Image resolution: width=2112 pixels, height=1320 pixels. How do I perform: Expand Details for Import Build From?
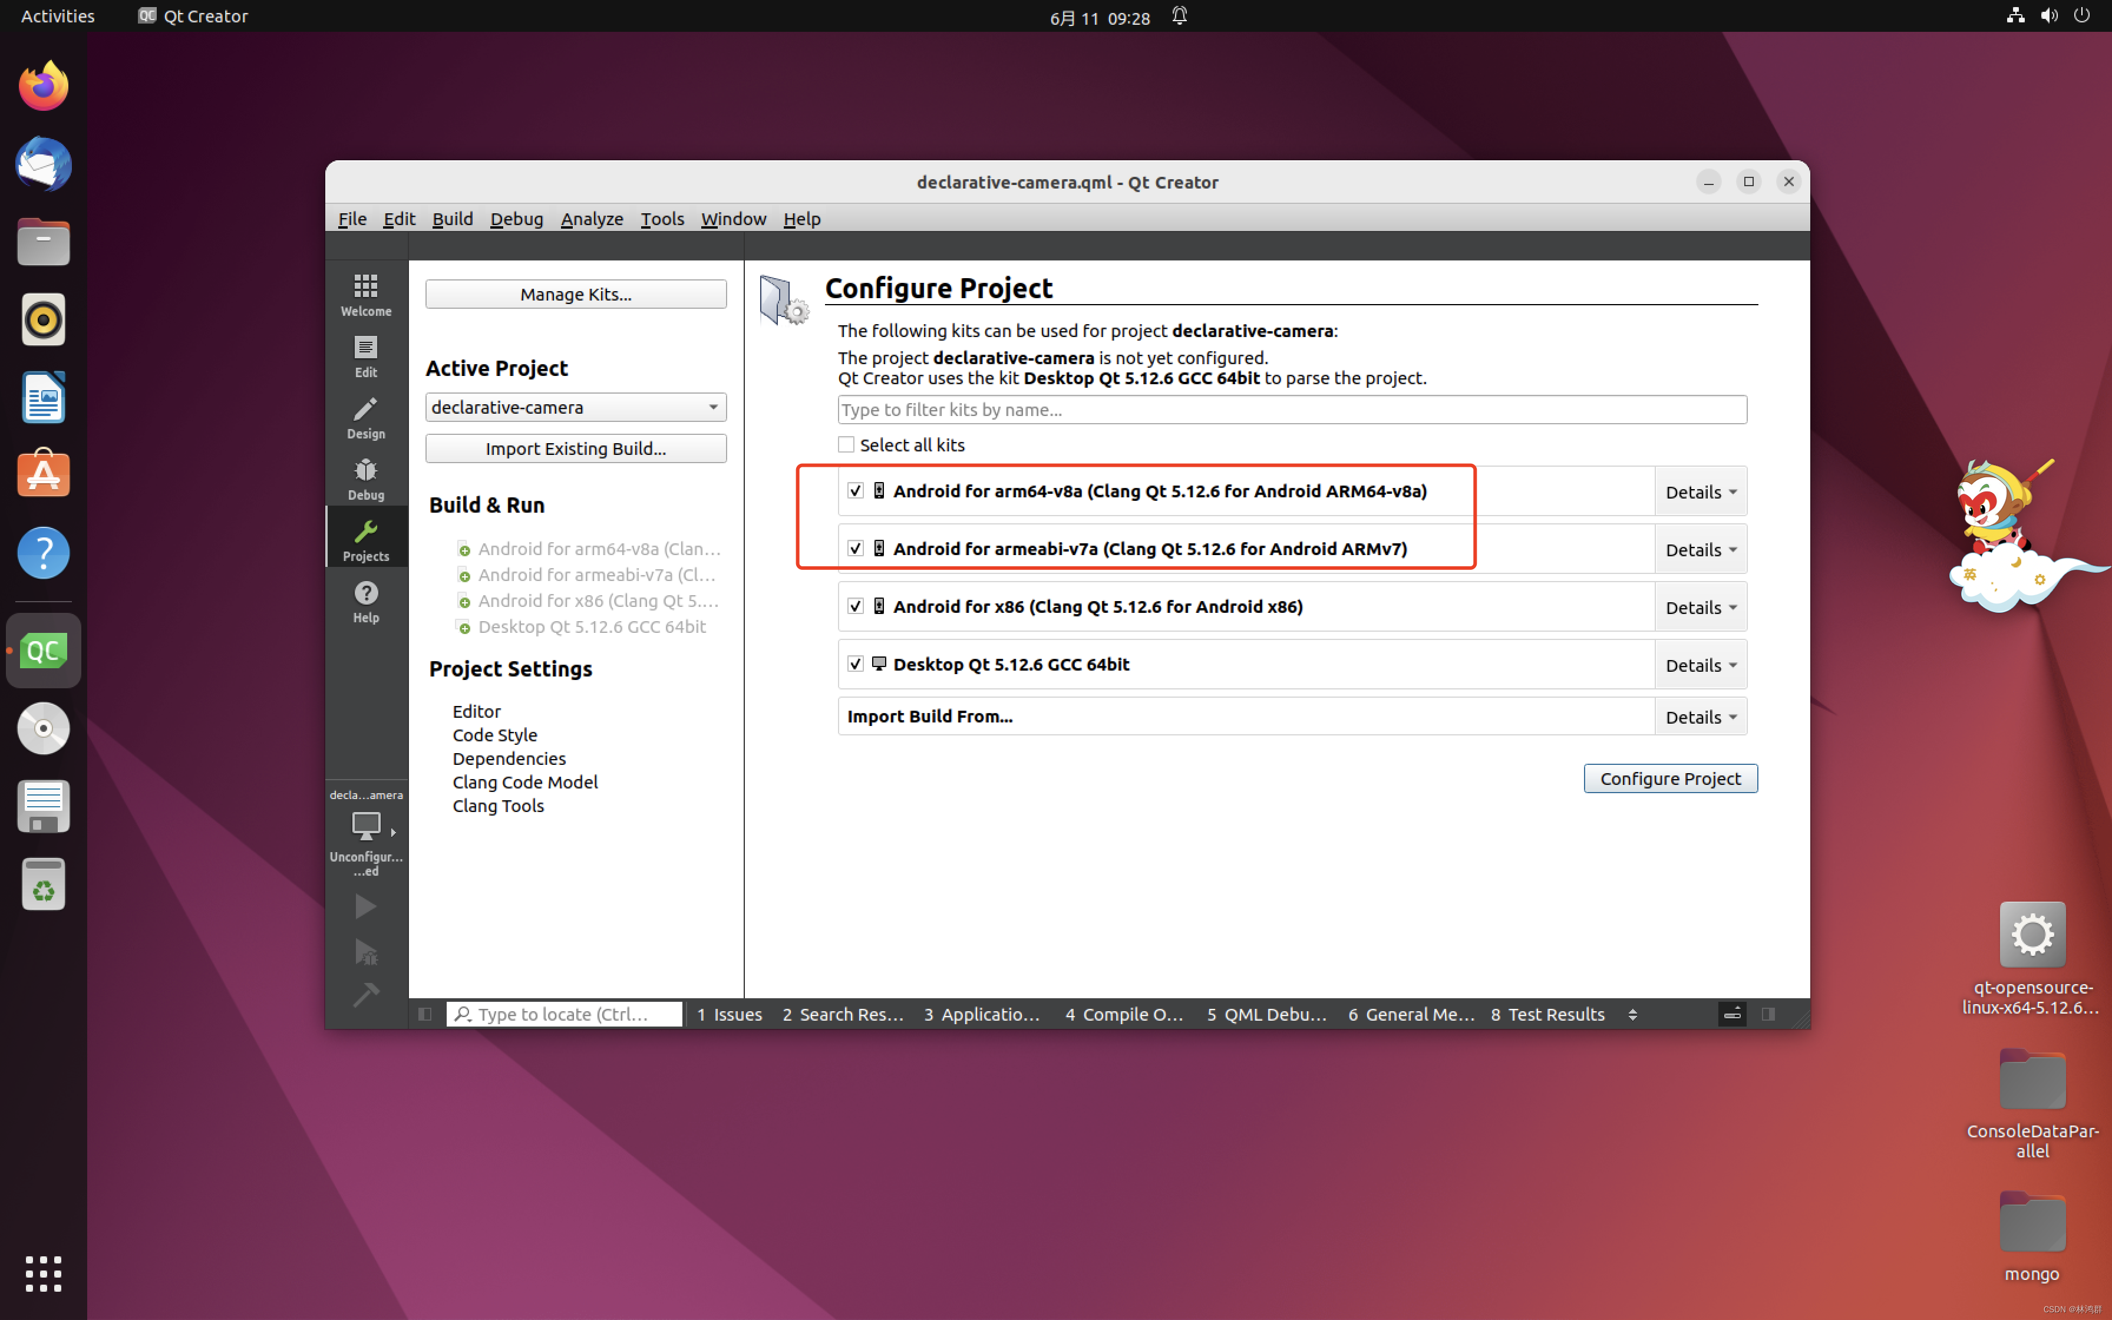pyautogui.click(x=1699, y=717)
